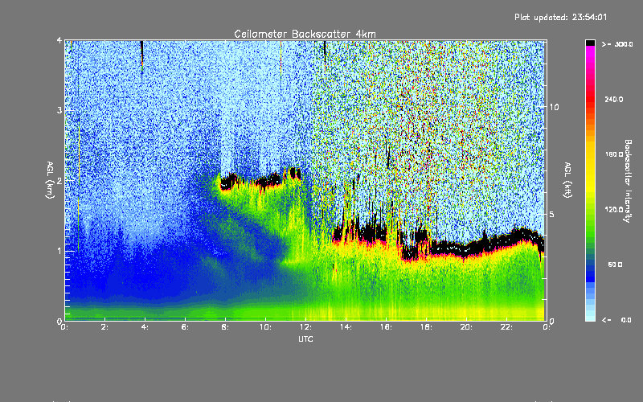Click the 'AGL (kft)' right axis label
Screen dimensions: 643x402
click(x=567, y=180)
